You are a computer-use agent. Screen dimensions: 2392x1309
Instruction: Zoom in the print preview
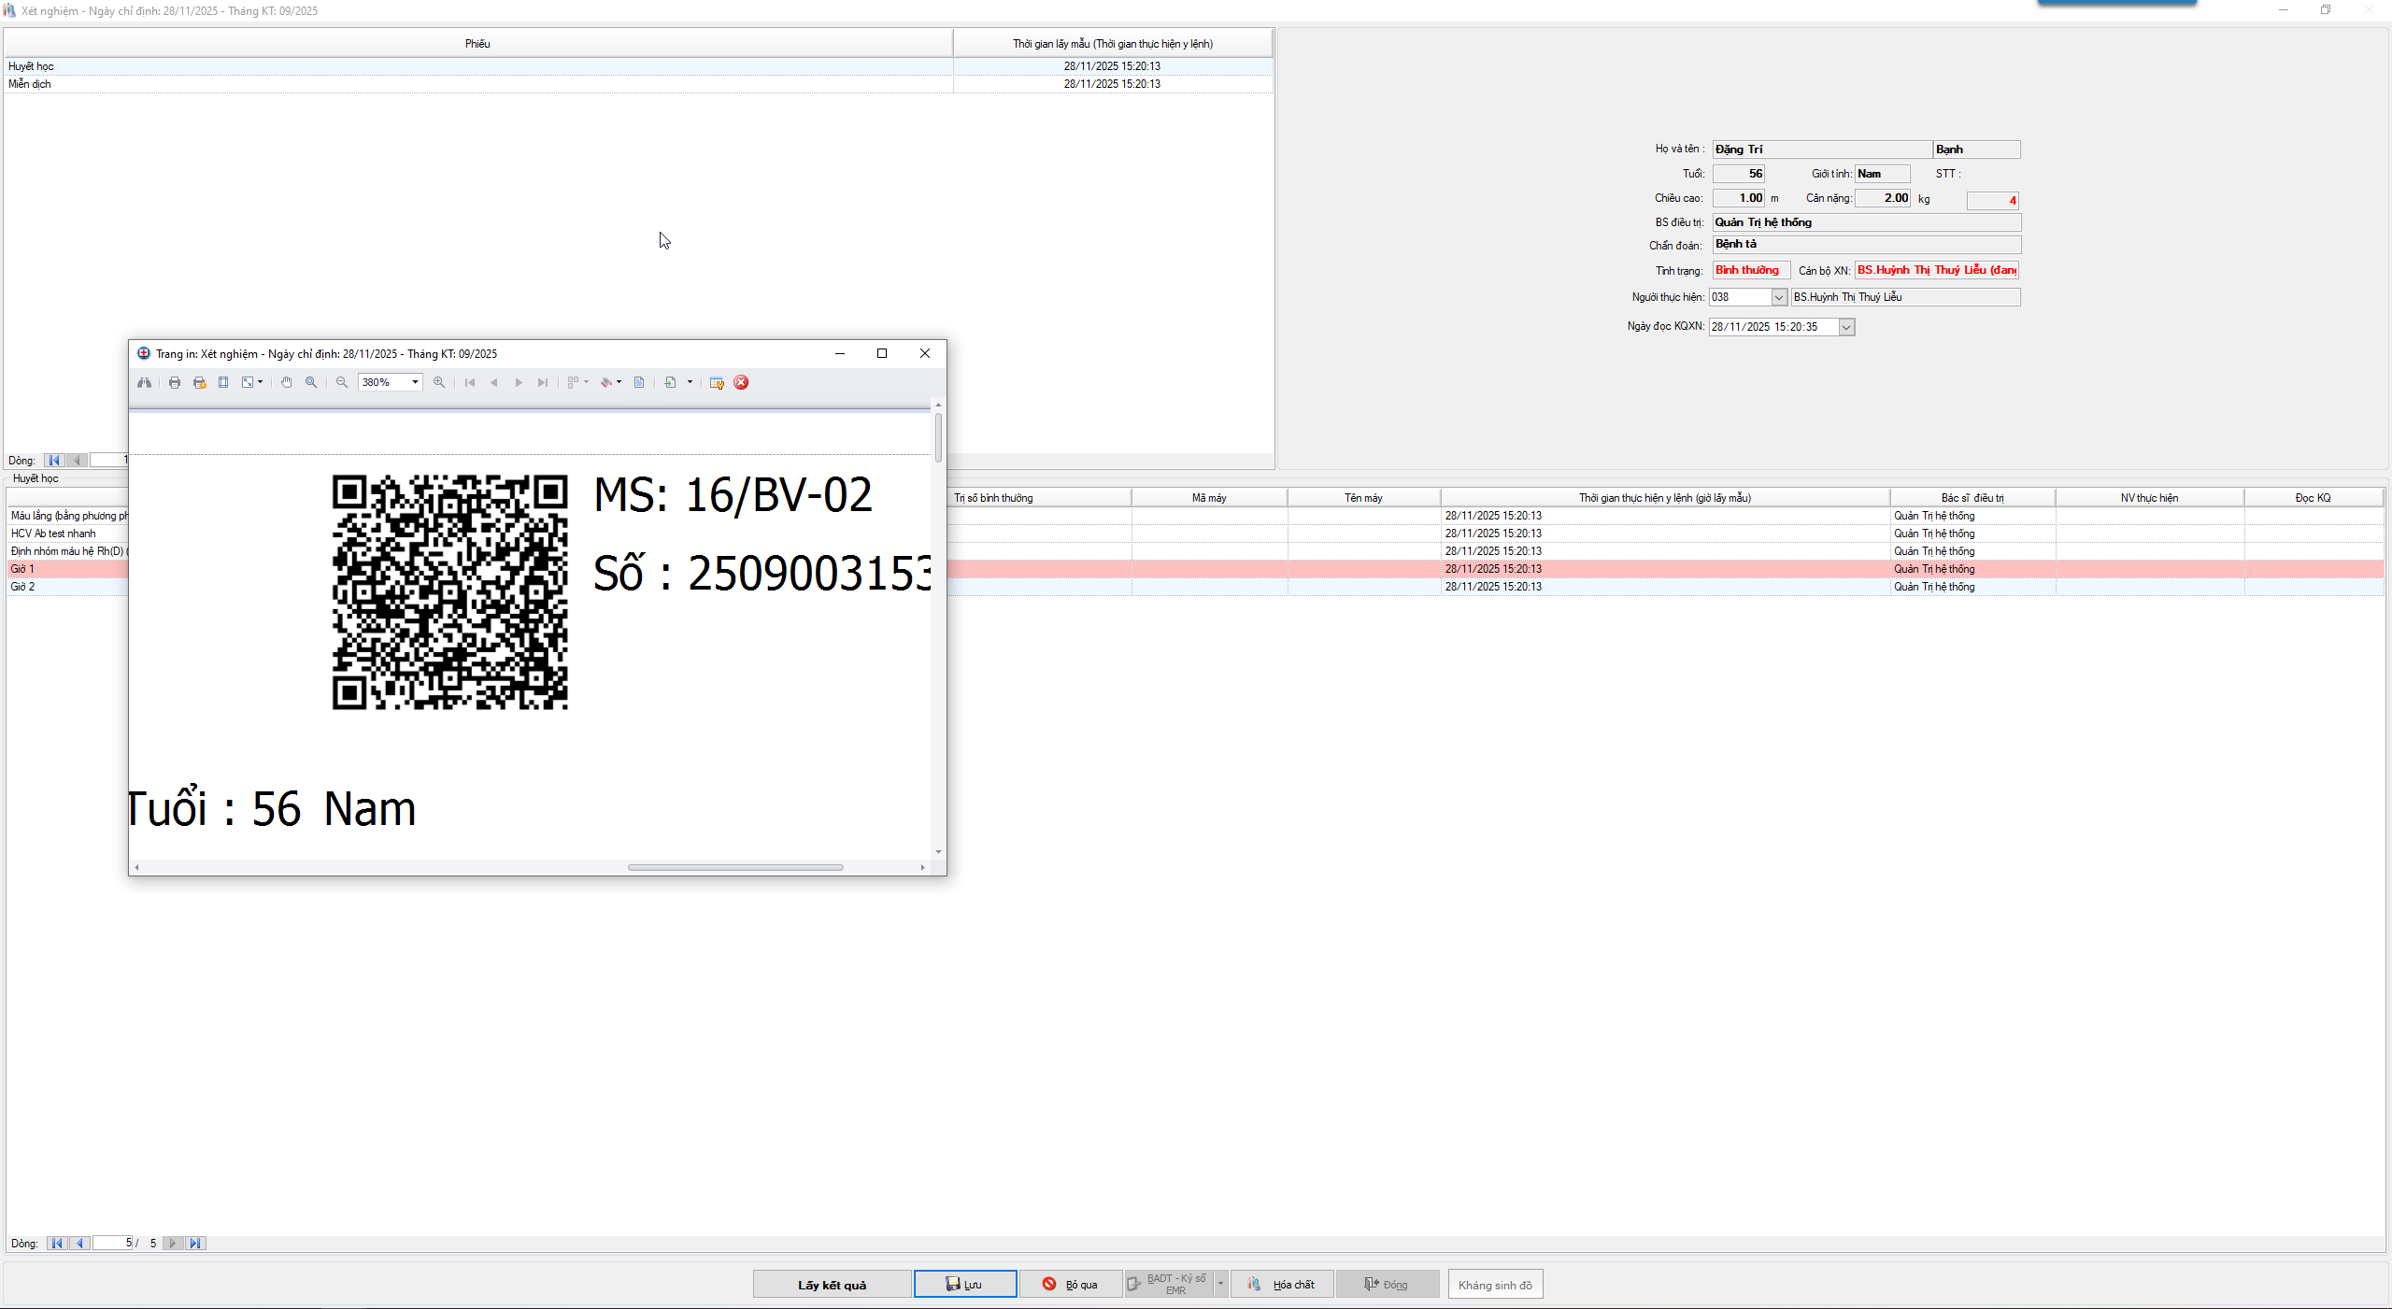(439, 382)
